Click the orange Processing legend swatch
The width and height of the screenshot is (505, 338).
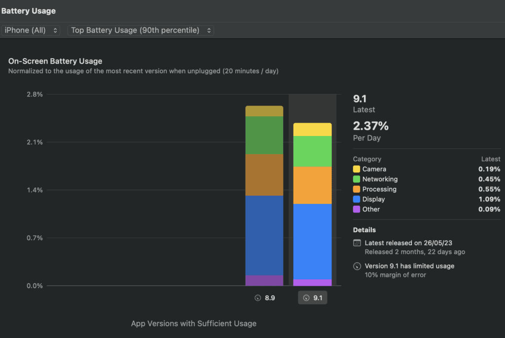tap(357, 189)
